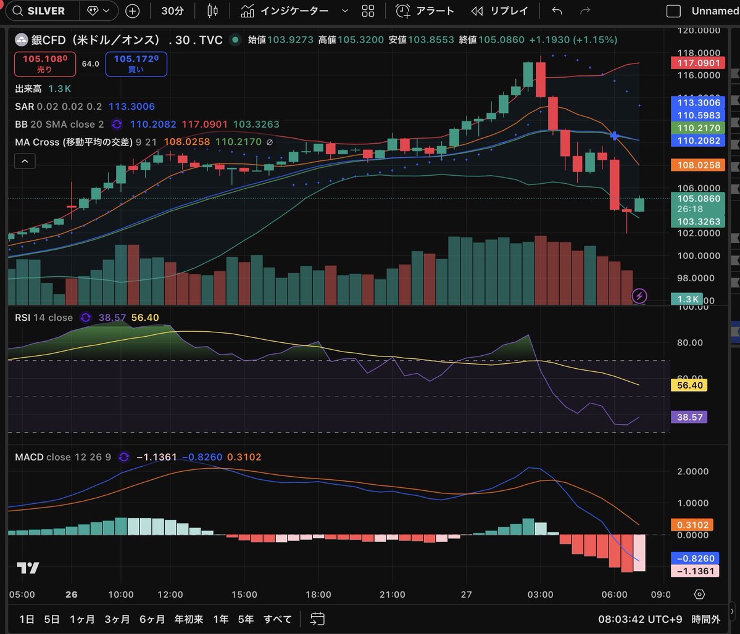Click the green market status dot
This screenshot has height=634, width=740.
tap(235, 40)
